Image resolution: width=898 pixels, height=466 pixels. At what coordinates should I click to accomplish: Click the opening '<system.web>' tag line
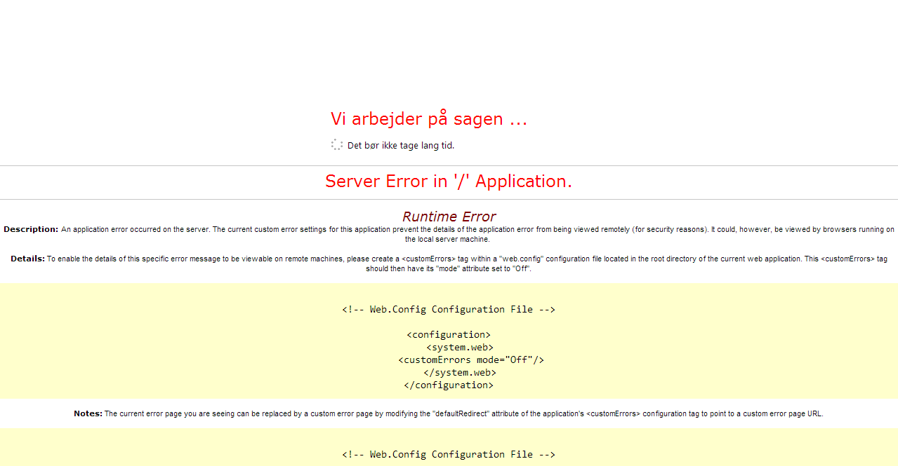coord(460,347)
